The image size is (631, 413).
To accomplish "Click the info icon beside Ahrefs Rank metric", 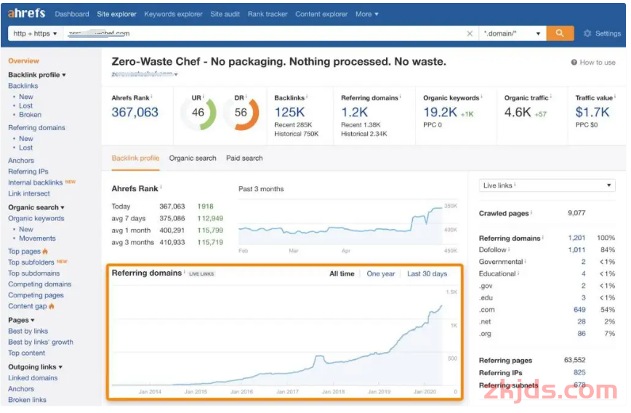I will click(x=152, y=97).
